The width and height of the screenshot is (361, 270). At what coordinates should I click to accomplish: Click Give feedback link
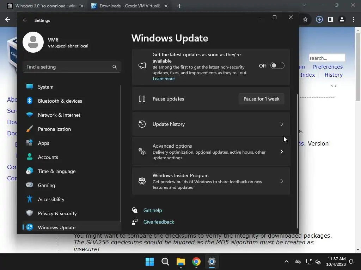[159, 222]
